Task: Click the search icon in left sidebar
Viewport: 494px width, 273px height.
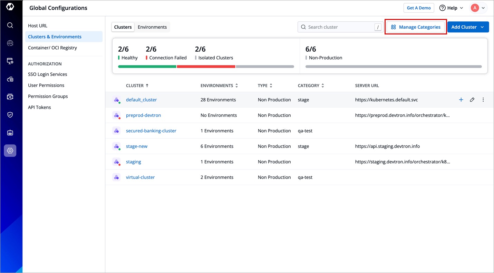Action: pyautogui.click(x=10, y=25)
